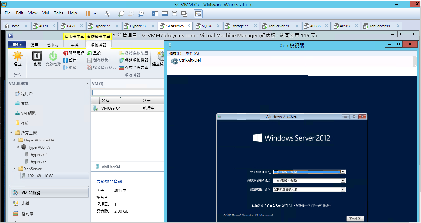Image resolution: width=421 pixels, height=223 pixels.
Task: Open 動作(A) menu in Xen viewer
Action: [x=192, y=53]
